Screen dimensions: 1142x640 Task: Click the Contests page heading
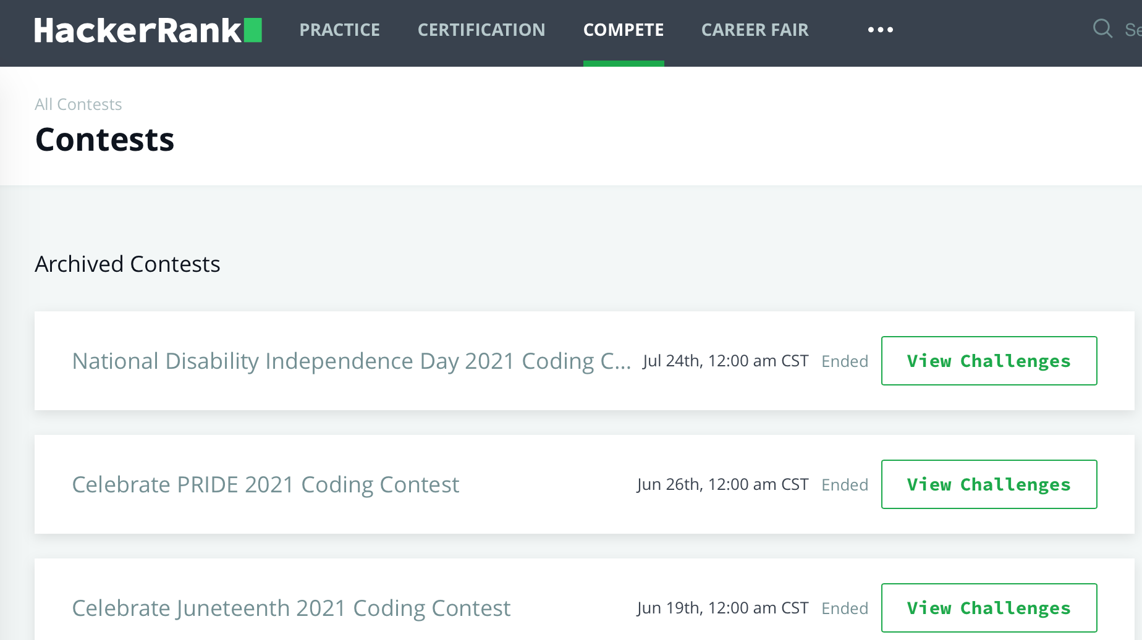(x=105, y=140)
